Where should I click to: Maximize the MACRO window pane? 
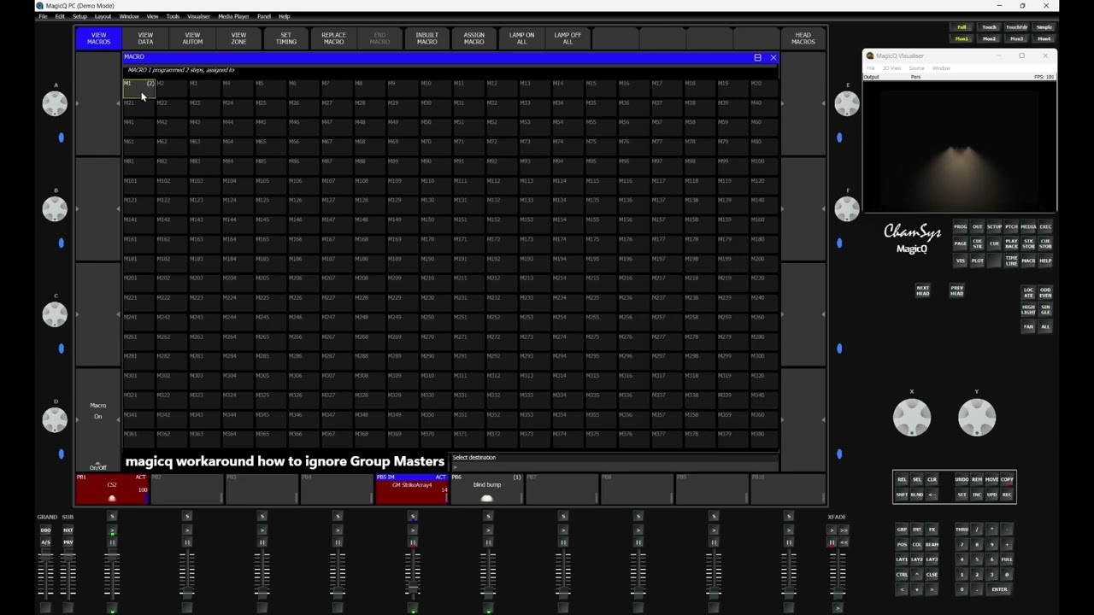click(x=757, y=57)
